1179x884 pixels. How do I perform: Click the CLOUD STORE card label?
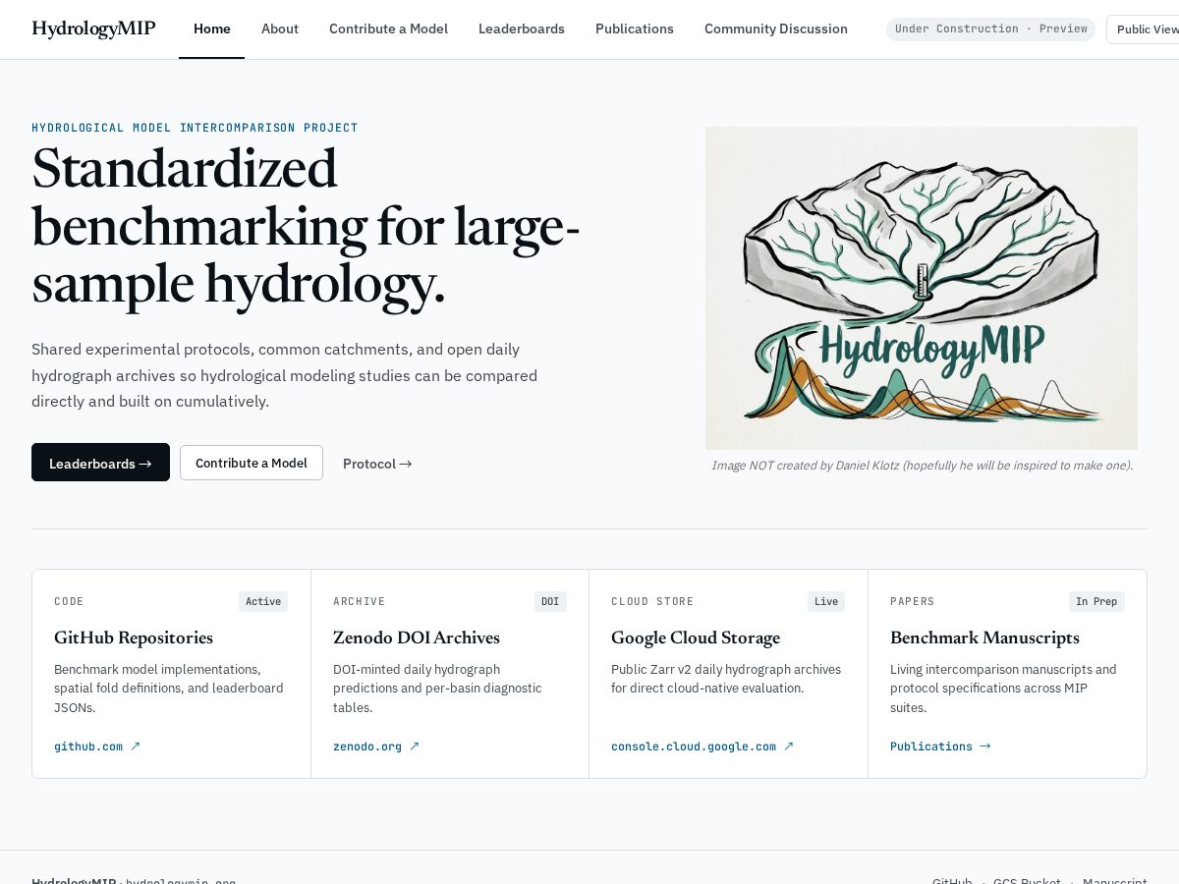coord(652,601)
